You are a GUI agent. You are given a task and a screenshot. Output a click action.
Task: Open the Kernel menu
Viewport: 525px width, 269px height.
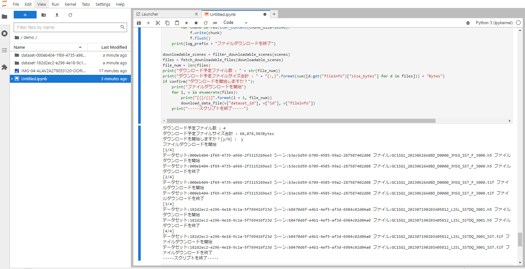[x=70, y=4]
